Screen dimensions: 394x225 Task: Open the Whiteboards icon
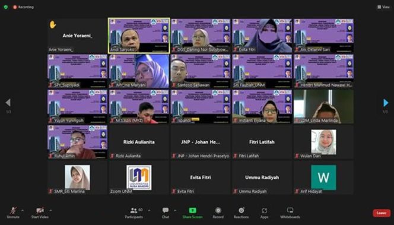(x=290, y=210)
